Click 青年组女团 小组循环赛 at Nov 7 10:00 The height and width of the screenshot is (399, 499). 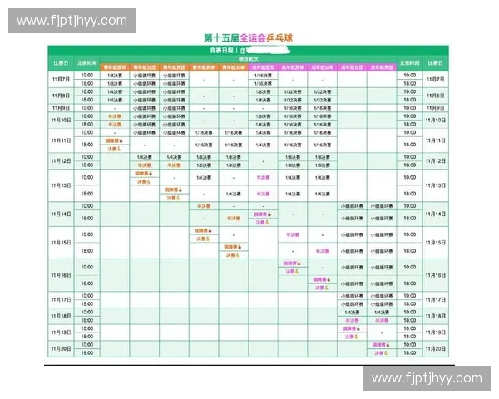145,76
